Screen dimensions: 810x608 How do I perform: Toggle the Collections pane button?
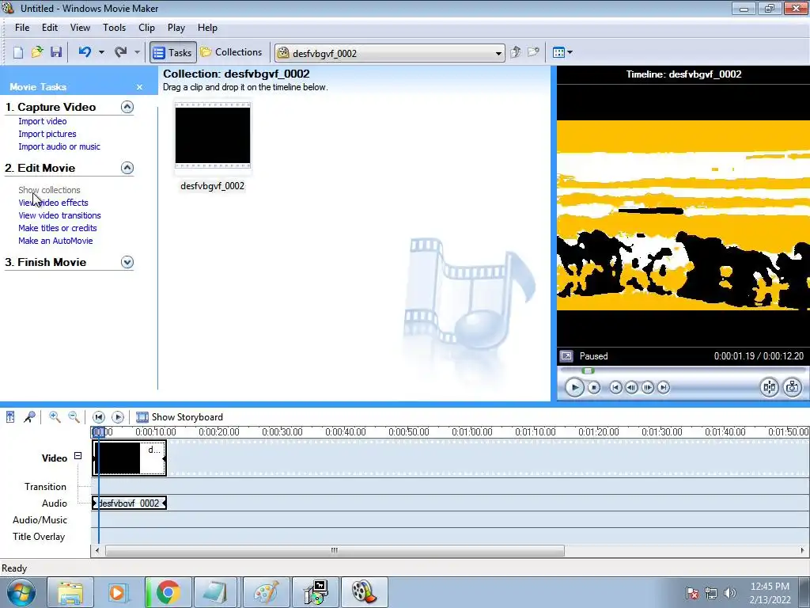click(x=232, y=52)
